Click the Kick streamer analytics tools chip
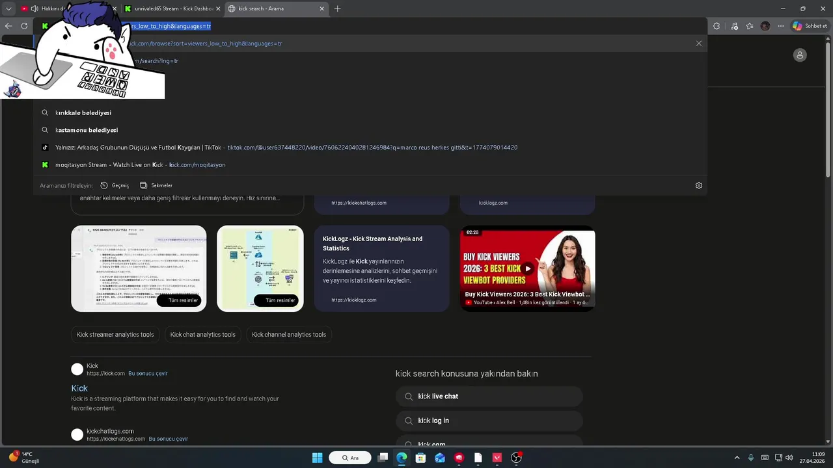Viewport: 833px width, 468px height. (x=115, y=335)
